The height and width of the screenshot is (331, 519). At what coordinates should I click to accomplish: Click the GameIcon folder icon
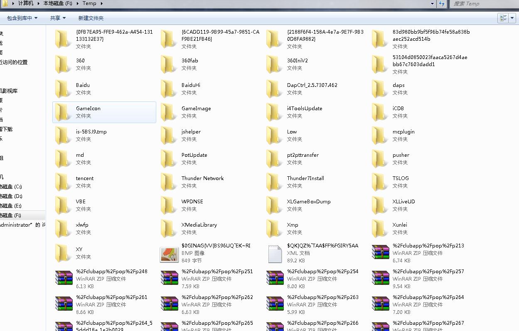pos(63,112)
